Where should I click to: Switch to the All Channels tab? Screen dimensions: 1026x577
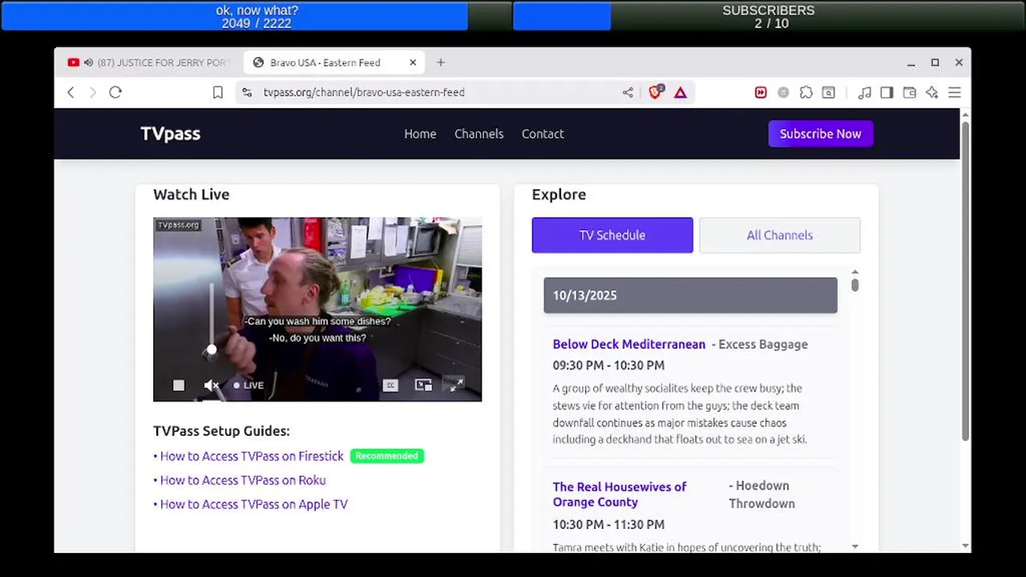click(x=780, y=236)
